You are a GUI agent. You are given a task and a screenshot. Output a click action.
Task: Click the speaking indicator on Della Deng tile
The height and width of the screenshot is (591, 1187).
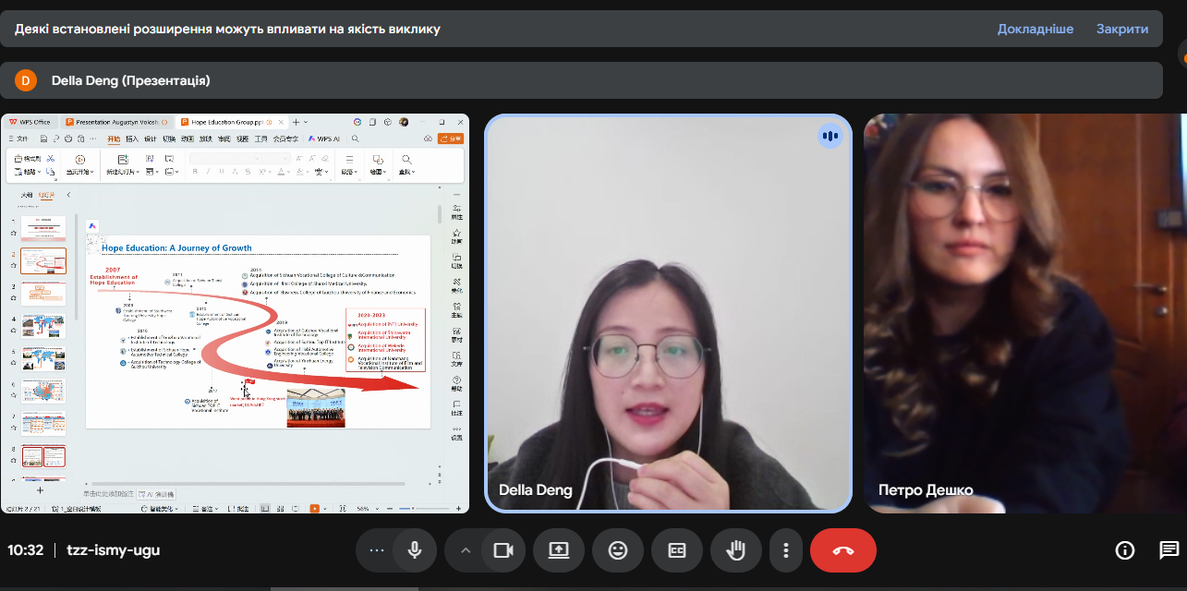(830, 137)
